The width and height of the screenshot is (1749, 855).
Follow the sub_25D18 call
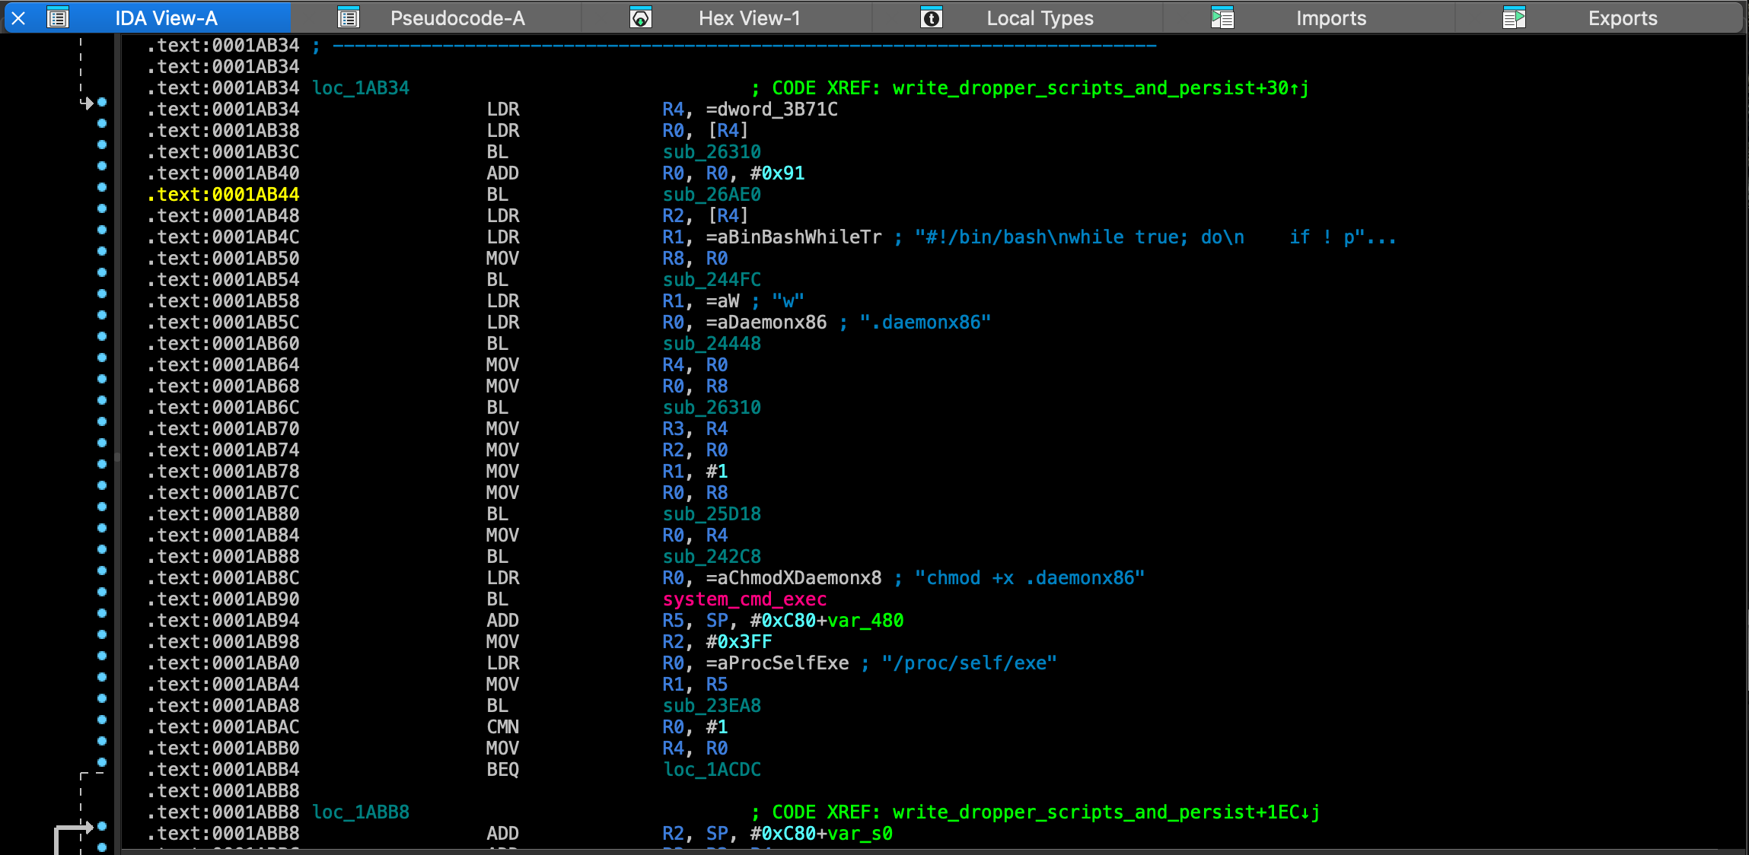tap(712, 514)
